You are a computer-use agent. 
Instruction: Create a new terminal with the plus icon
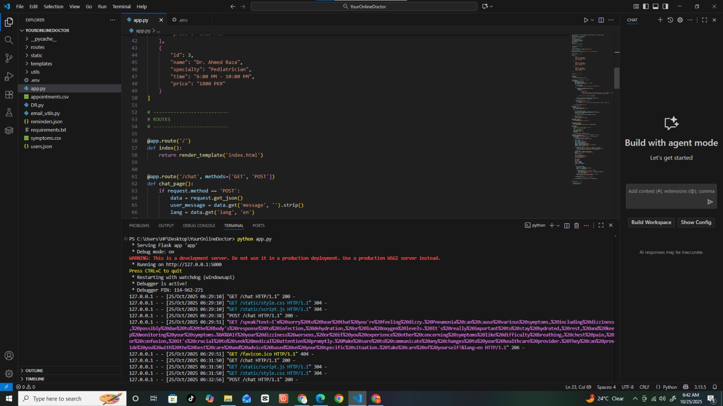[x=552, y=226]
